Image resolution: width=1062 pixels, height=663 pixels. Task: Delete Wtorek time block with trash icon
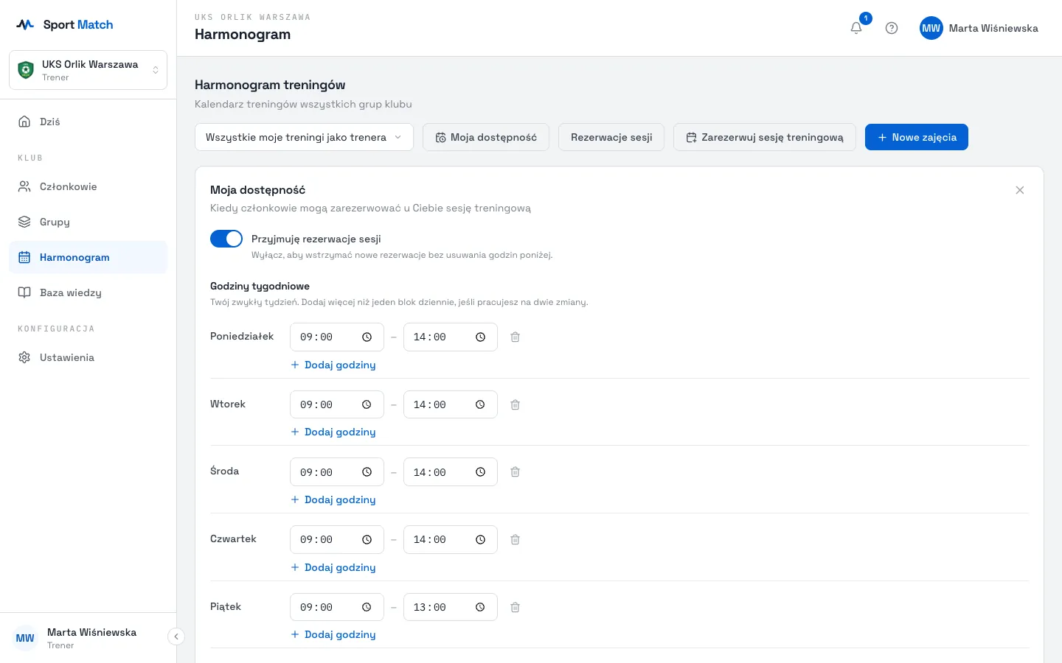(516, 404)
